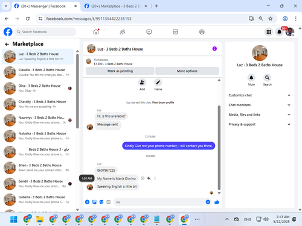The width and height of the screenshot is (302, 226).
Task: Open the Friends icon in top navigation
Action: click(x=123, y=32)
